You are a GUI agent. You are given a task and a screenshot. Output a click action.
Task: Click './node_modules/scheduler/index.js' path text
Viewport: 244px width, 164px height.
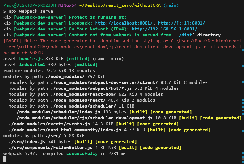click(57, 112)
